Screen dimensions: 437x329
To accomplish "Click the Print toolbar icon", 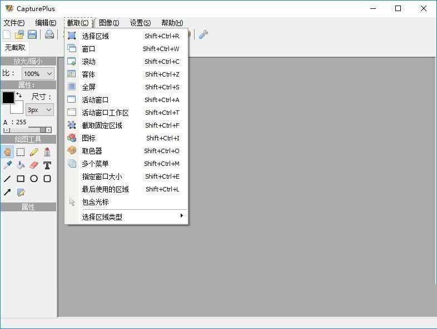I will point(49,34).
